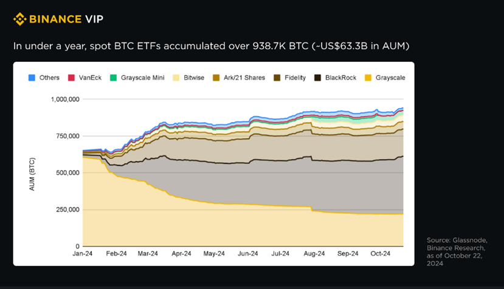Viewport: 504px width, 289px height.
Task: Click the chart headline about 938.7K BTC
Action: tap(211, 46)
